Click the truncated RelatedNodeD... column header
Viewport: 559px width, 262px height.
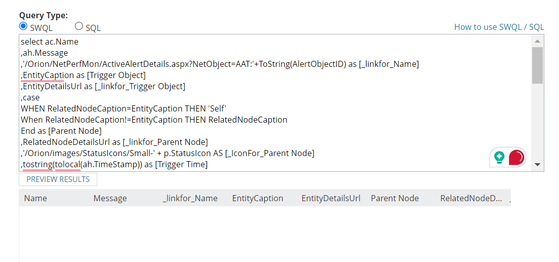[471, 198]
